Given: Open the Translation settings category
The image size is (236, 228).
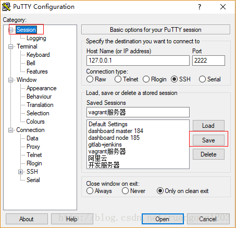Looking at the screenshot, I should [40, 105].
